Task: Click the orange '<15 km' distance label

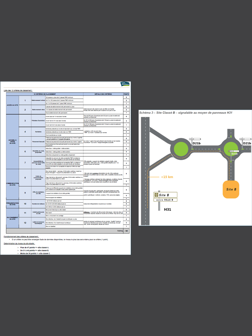Action: (167, 177)
